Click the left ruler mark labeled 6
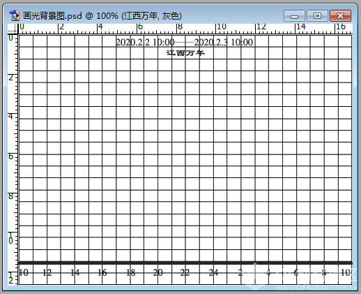Screen dimensions: 361x294 [10, 156]
